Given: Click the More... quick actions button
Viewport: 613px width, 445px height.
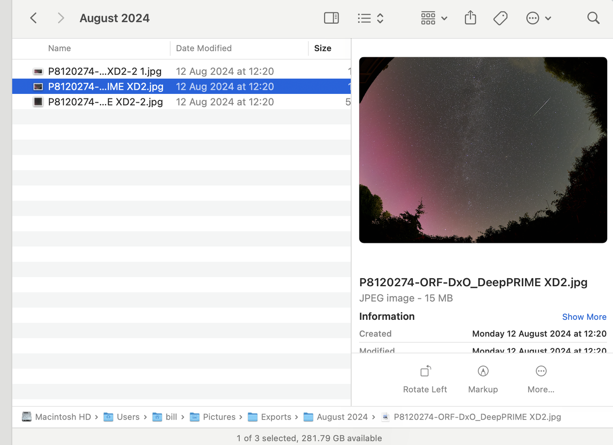Looking at the screenshot, I should coord(541,379).
